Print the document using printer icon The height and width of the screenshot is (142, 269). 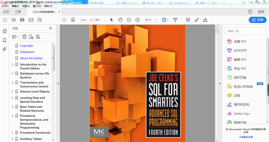point(22,20)
